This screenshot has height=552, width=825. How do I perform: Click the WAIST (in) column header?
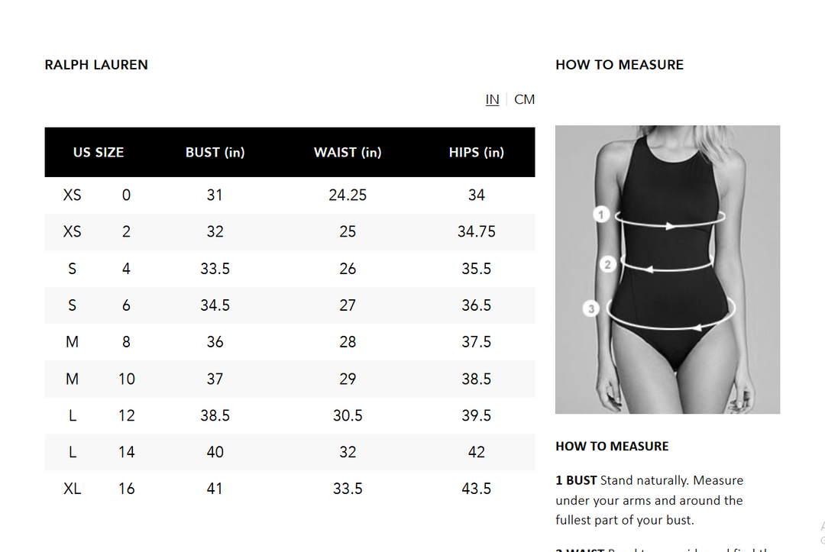348,152
